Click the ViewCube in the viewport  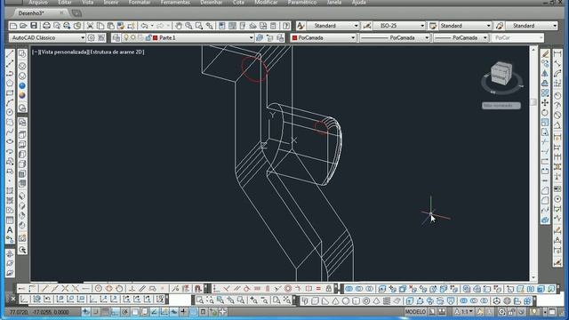coord(501,74)
